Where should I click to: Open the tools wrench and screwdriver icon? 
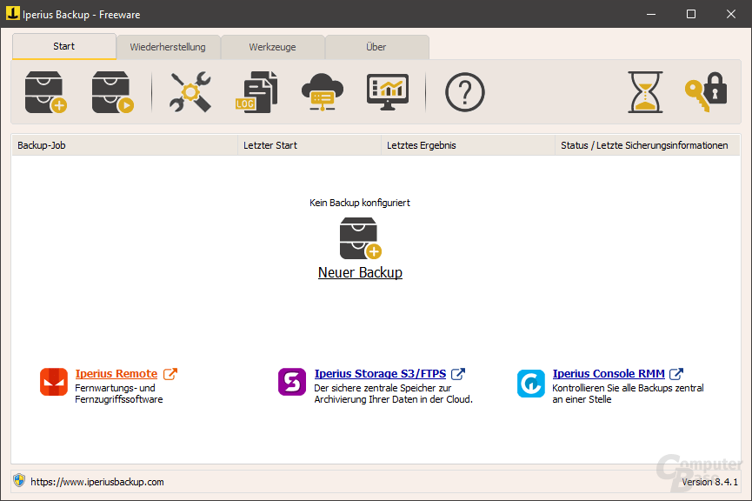[190, 91]
